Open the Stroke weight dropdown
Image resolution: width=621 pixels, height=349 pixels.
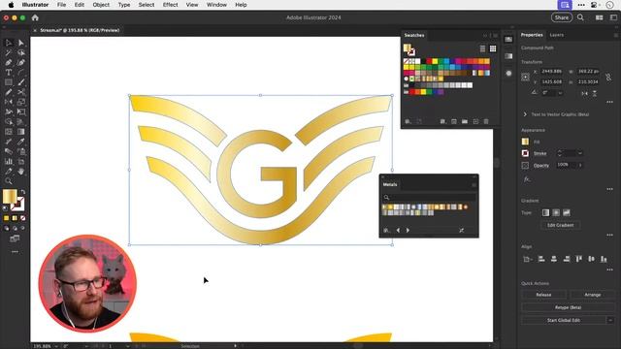(580, 153)
